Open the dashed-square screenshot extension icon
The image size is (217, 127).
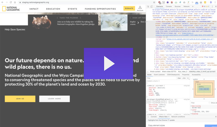164,2
